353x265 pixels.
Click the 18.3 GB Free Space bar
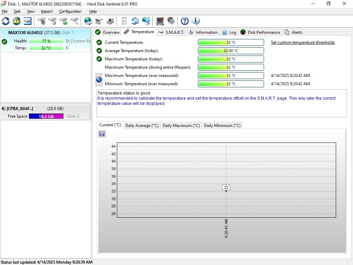[46, 116]
